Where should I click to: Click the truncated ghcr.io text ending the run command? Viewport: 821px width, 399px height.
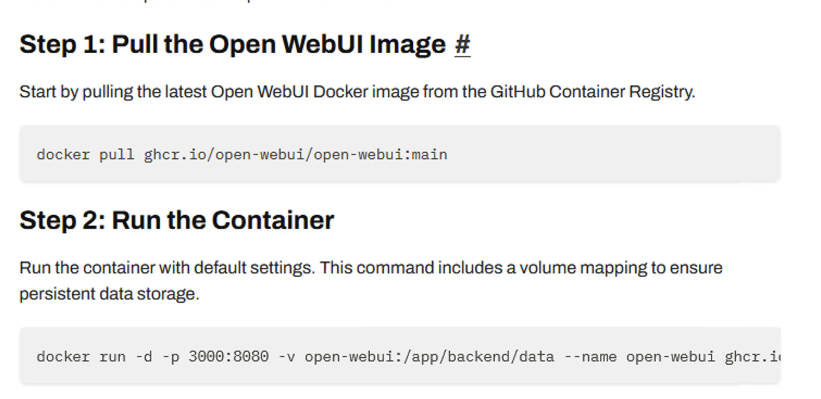tap(752, 357)
